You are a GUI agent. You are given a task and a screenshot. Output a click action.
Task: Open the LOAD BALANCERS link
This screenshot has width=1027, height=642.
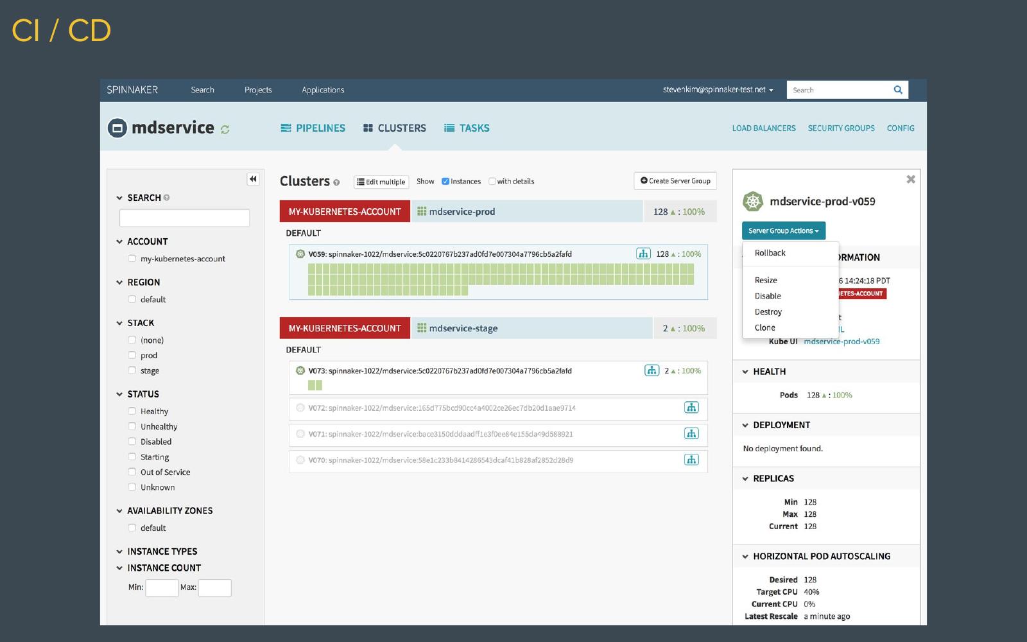pyautogui.click(x=764, y=128)
